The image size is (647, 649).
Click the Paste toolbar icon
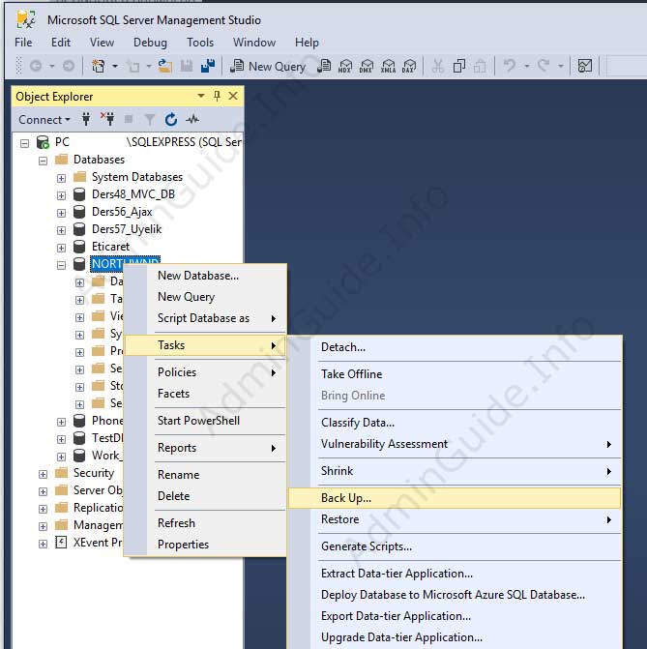point(480,66)
